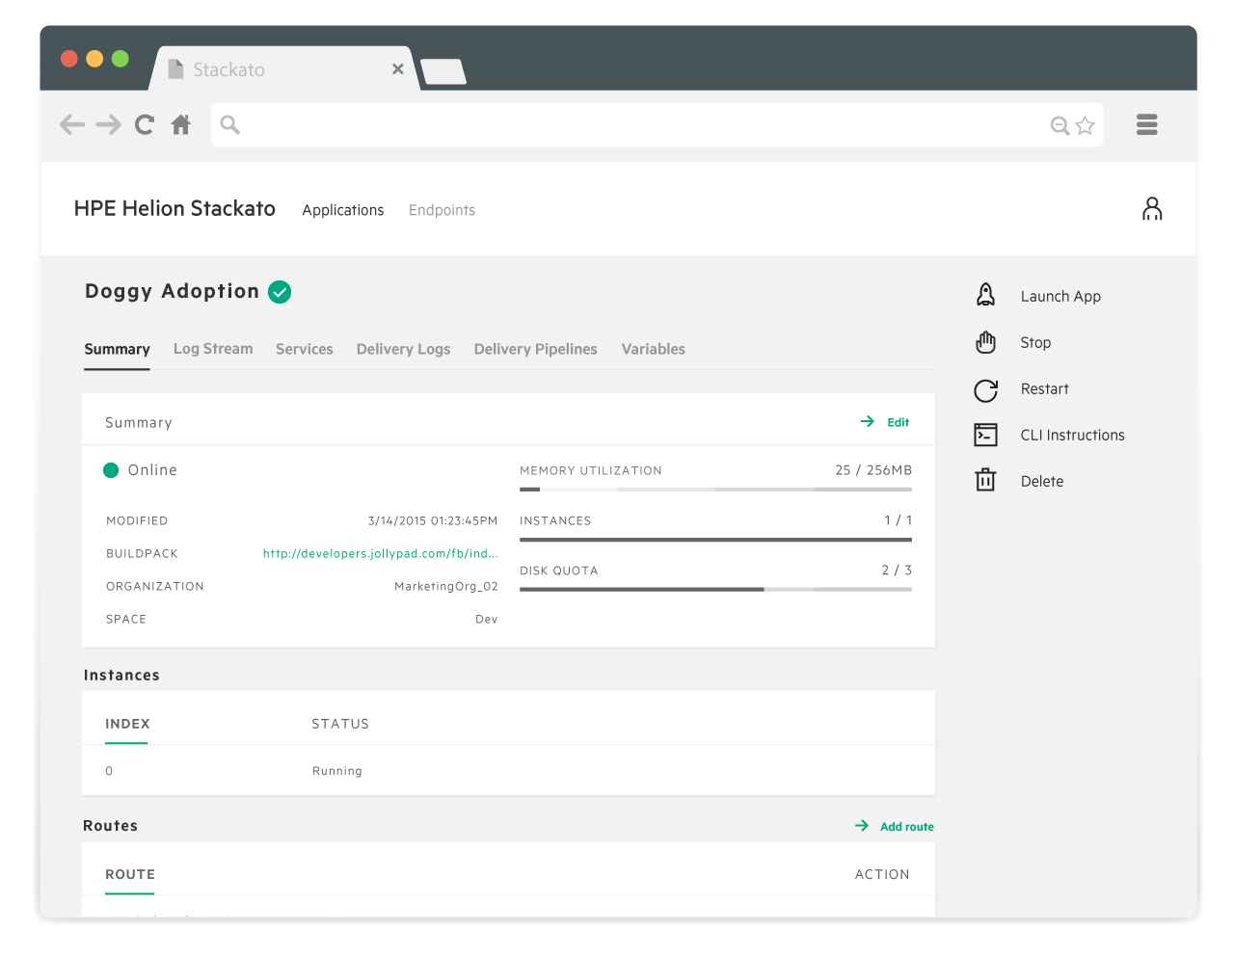
Task: Click the Delete trash can icon
Action: (x=985, y=480)
